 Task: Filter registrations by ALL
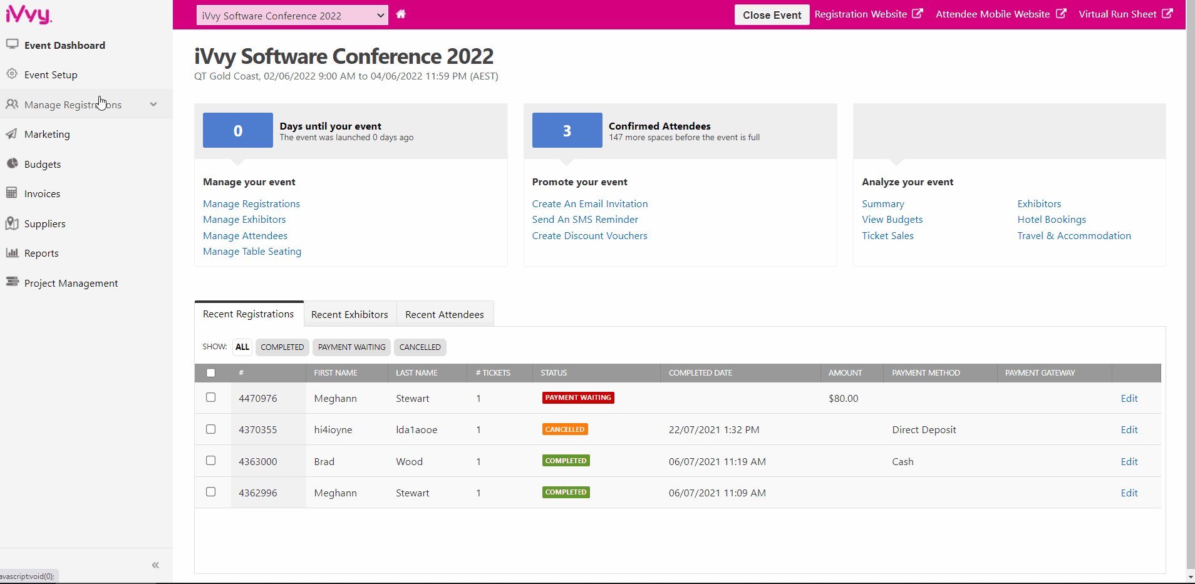(x=242, y=347)
